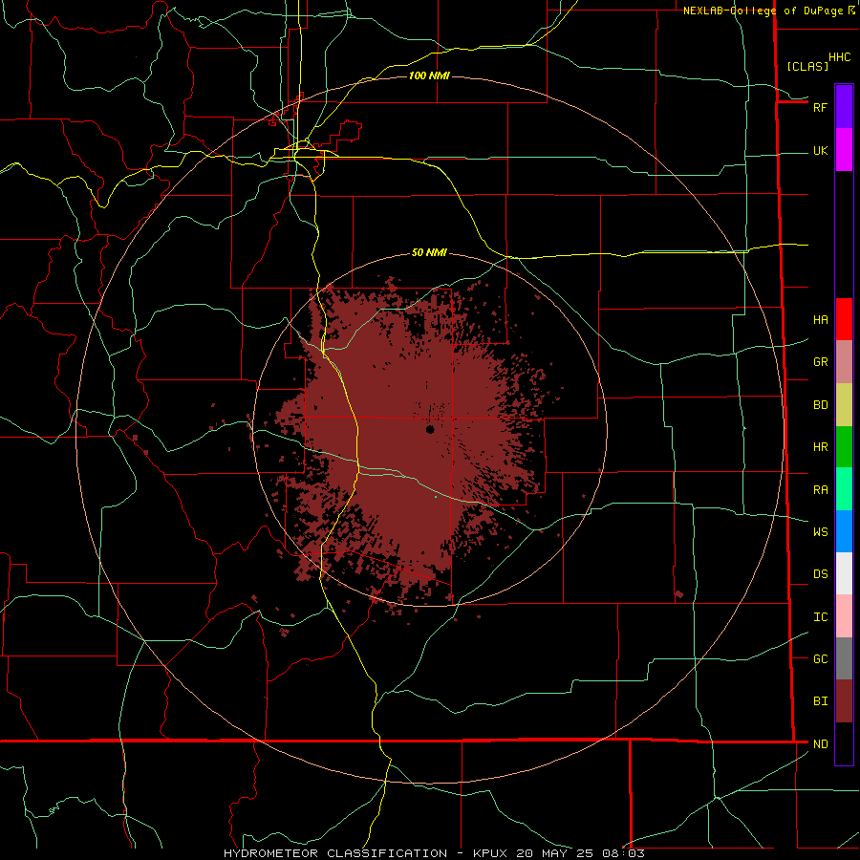Click the "HYDROMETEOR CLASSIFICATION" footer title

point(335,853)
